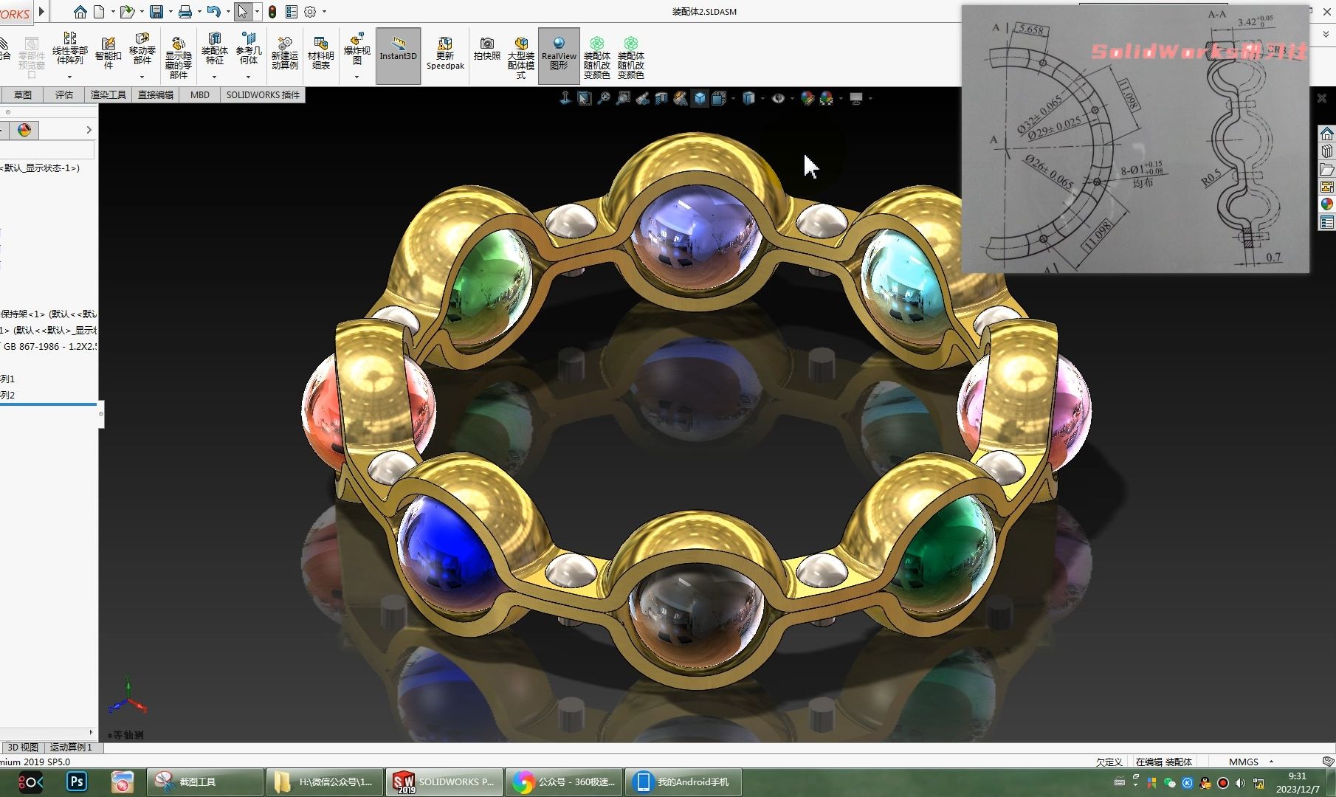This screenshot has height=797, width=1336.
Task: Expand dropdown under 装配体特征
Action: (x=215, y=77)
